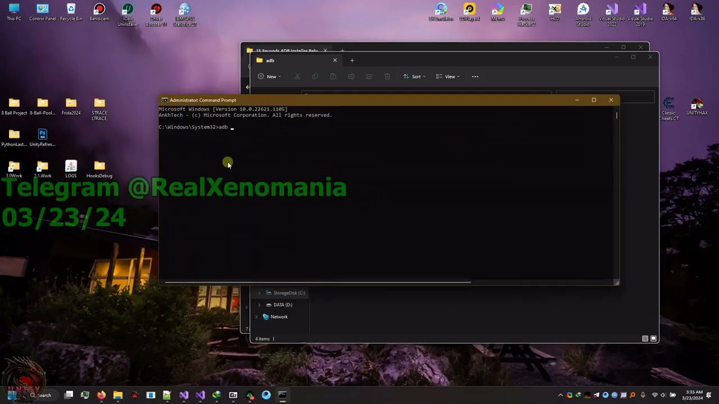The height and width of the screenshot is (404, 719).
Task: Select the Frida2024 desktop folder
Action: [x=71, y=107]
